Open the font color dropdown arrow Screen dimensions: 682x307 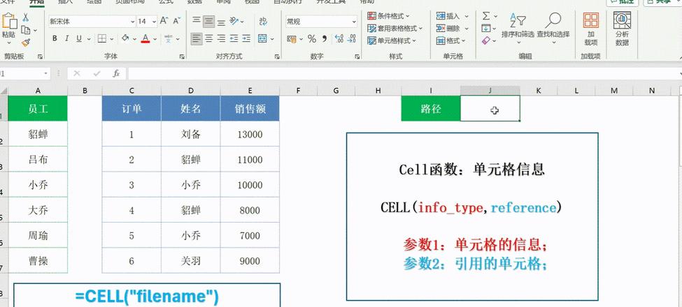pyautogui.click(x=155, y=39)
